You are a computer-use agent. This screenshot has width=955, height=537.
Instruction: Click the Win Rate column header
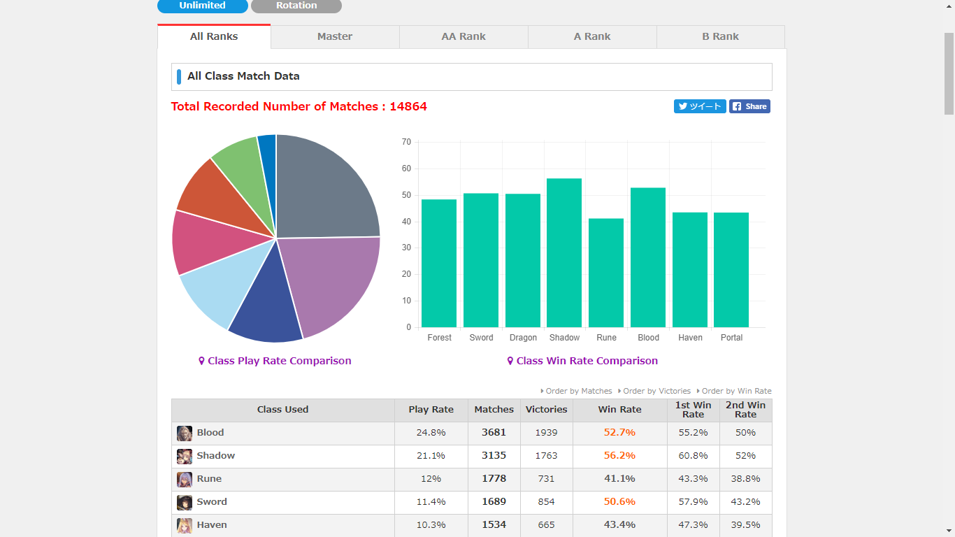click(x=620, y=410)
